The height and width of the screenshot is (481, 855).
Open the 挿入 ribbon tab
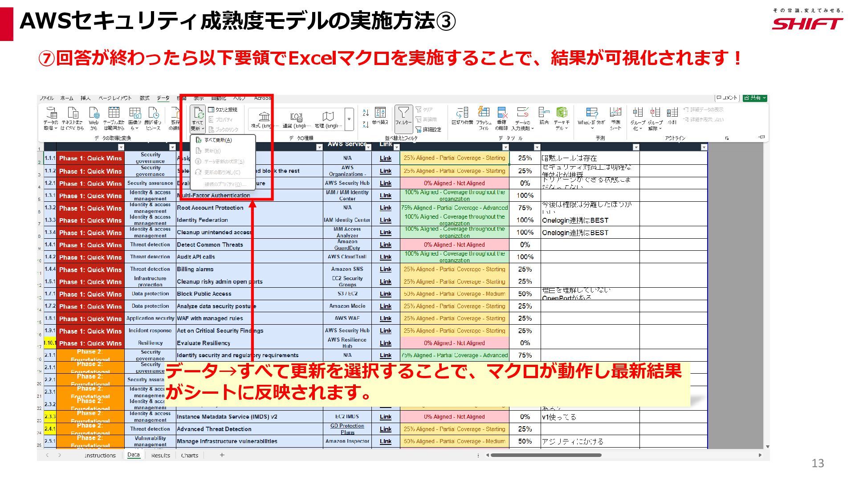(85, 98)
